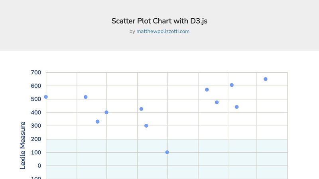Viewport: 319px width, 179px height.
Task: Select the data point near value 570
Action: point(207,90)
